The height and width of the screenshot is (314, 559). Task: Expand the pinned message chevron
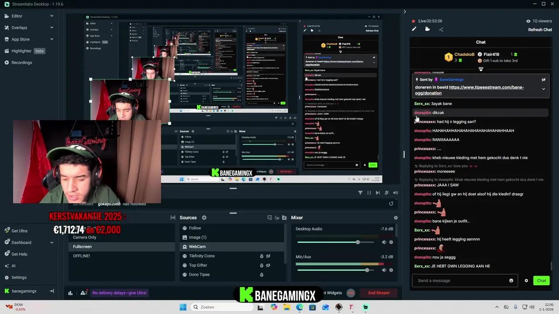(543, 89)
